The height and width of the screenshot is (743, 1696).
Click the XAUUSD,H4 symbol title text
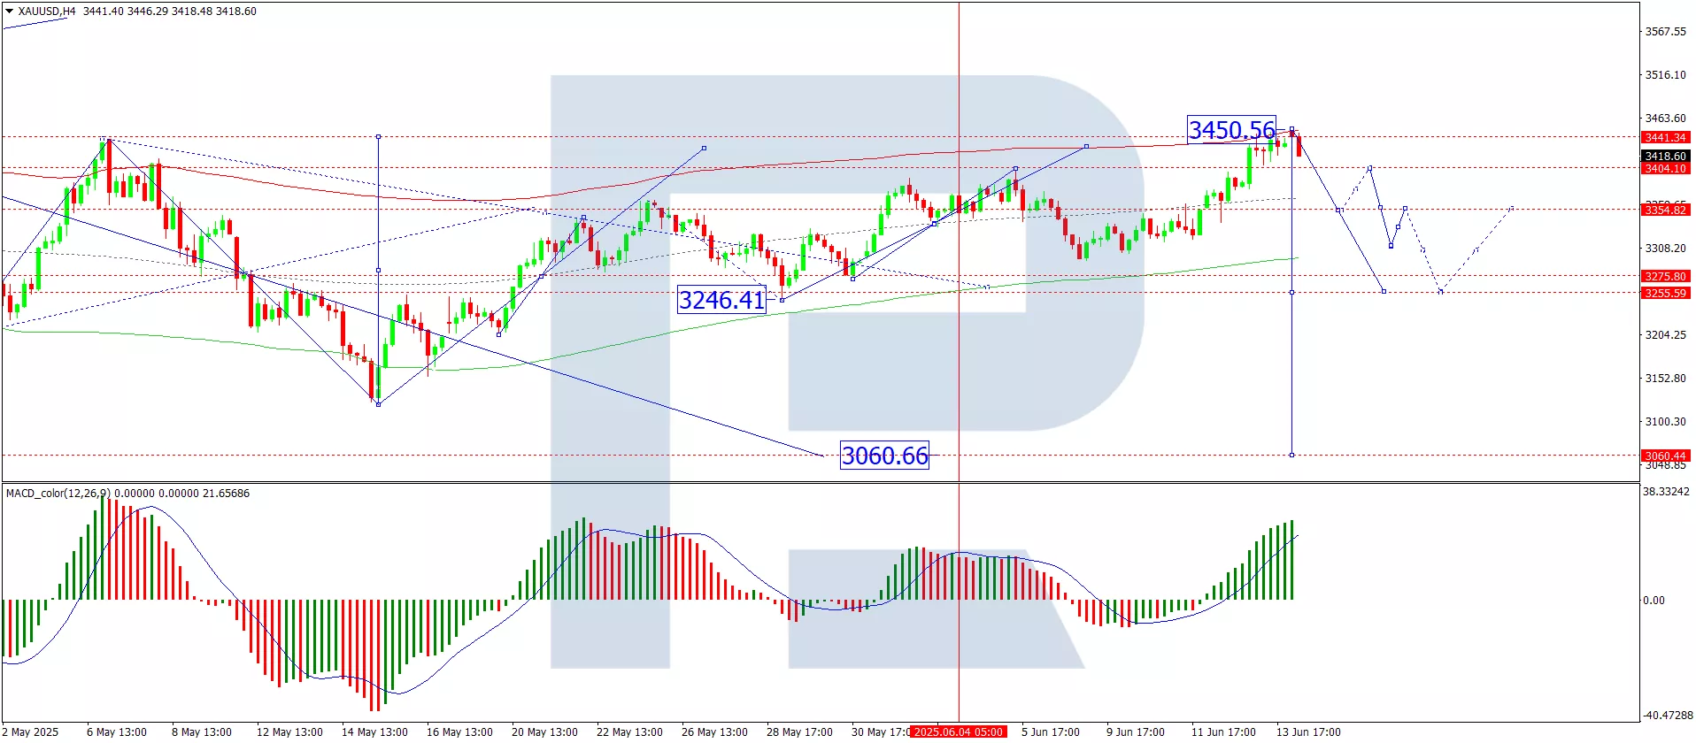tap(46, 11)
